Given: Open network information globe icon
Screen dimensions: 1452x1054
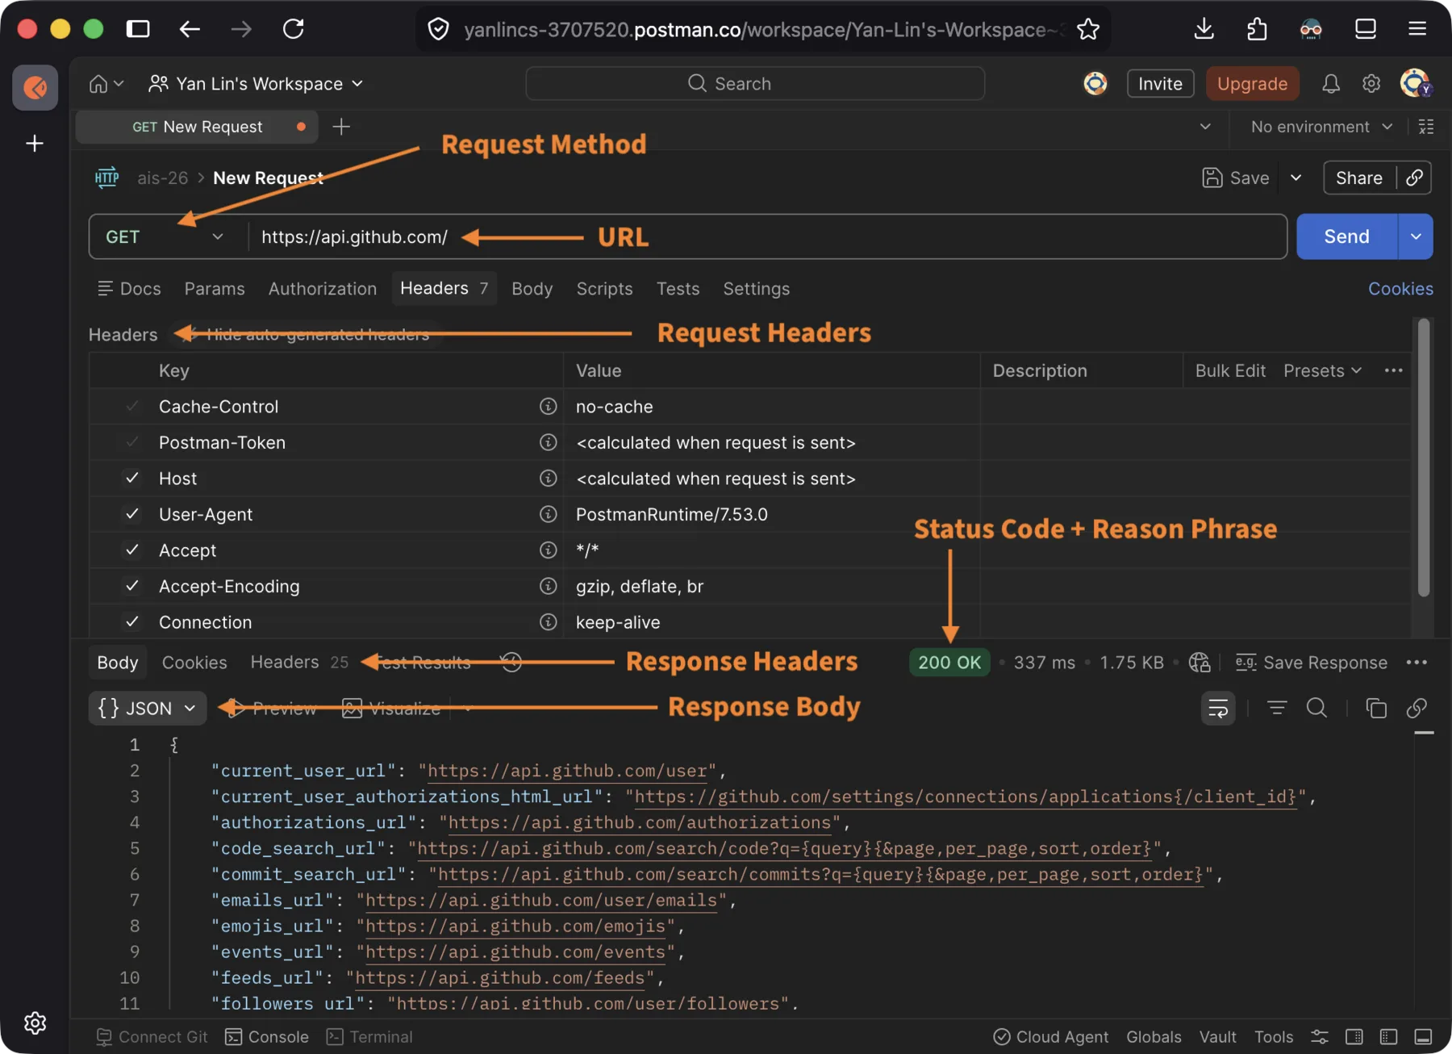Looking at the screenshot, I should click(1200, 663).
